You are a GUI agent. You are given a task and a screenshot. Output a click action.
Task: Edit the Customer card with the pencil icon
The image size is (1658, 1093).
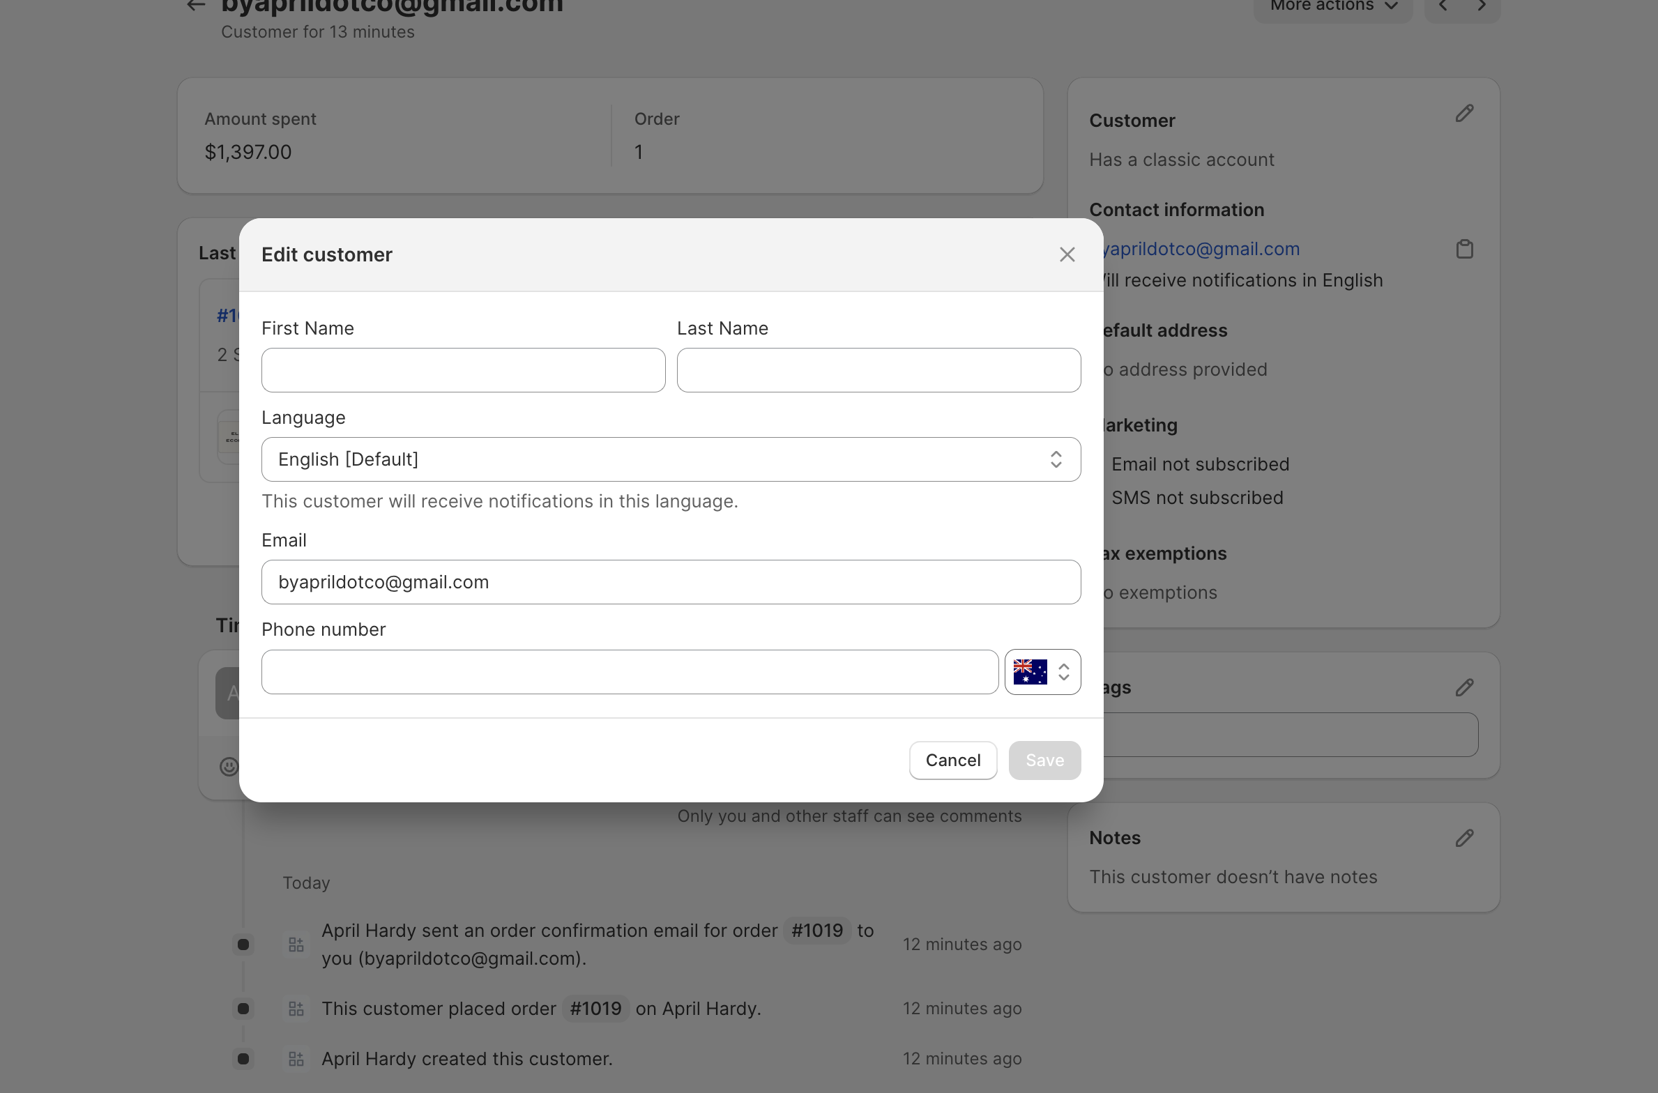tap(1464, 114)
